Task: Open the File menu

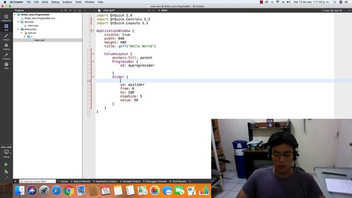Action: pos(29,2)
